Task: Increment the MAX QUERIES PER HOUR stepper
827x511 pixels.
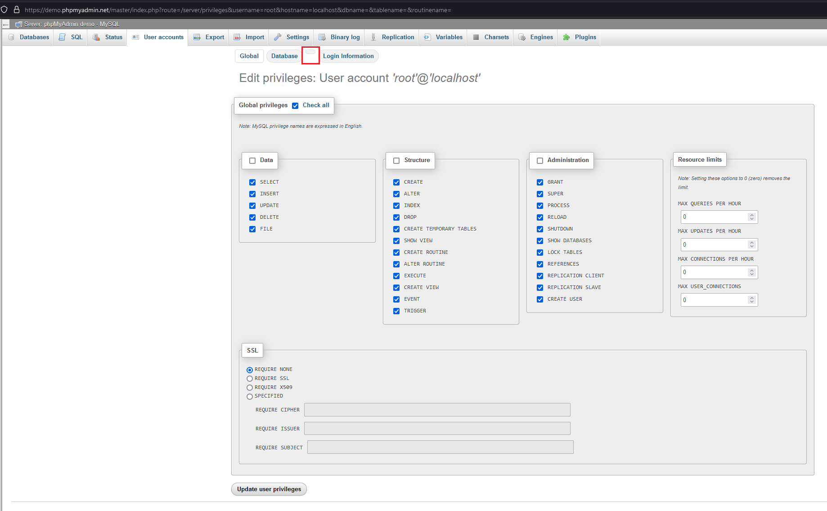Action: pos(752,214)
